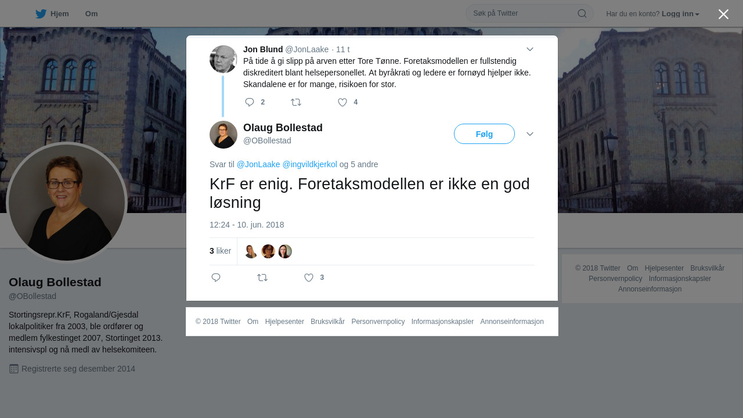The image size is (743, 418).
Task: Like Jon Blund's tweet with 4 likes
Action: pyautogui.click(x=342, y=102)
